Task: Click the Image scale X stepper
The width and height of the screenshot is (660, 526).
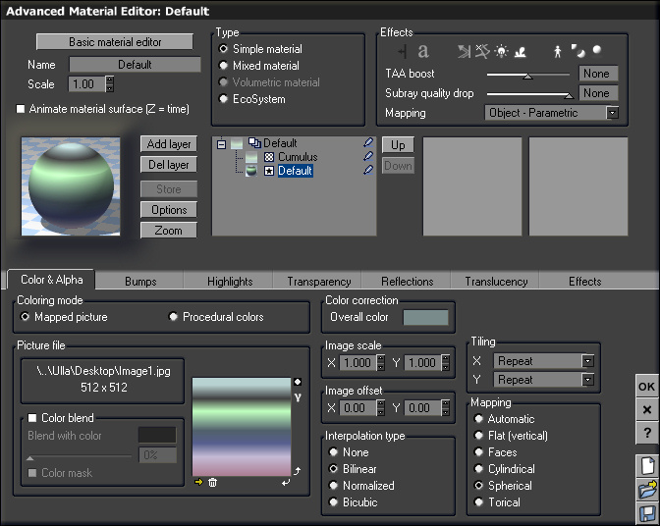Action: click(x=380, y=362)
